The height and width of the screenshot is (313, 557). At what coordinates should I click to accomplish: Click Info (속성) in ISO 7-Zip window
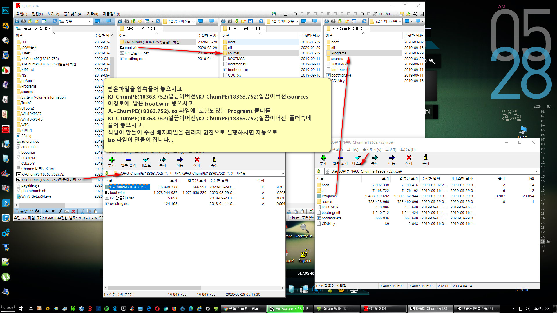pyautogui.click(x=426, y=160)
